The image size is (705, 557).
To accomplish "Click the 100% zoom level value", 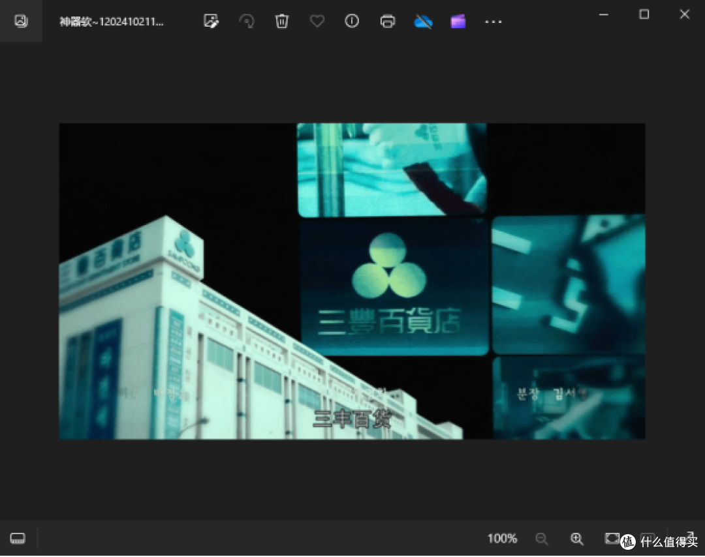I will 502,538.
